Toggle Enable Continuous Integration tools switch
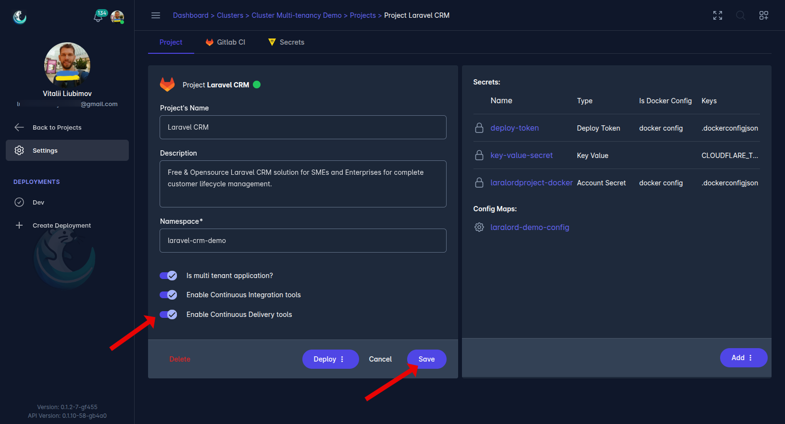 point(169,295)
